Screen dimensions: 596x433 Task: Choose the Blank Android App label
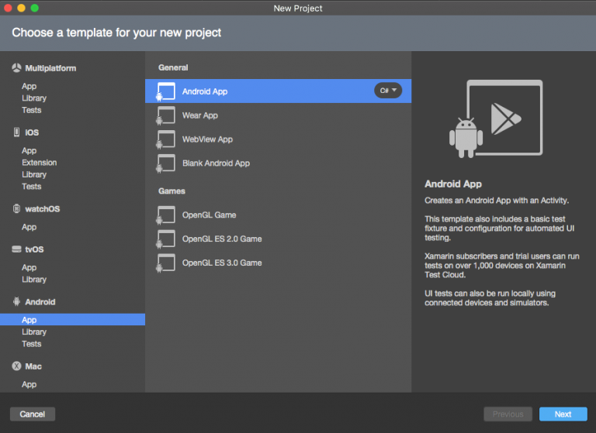coord(216,163)
